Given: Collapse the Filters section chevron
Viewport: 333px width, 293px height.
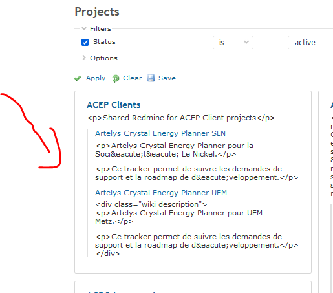Looking at the screenshot, I should (x=84, y=28).
